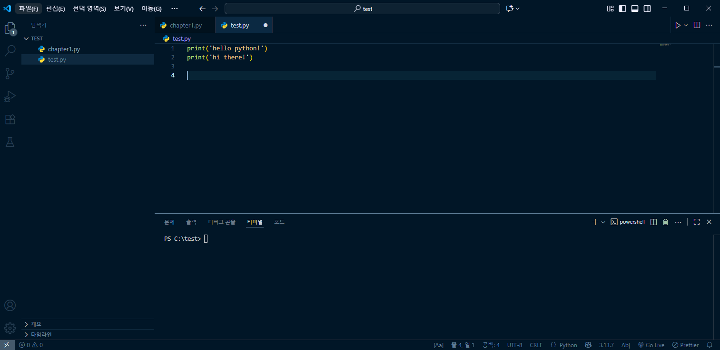This screenshot has width=720, height=350.
Task: Open the run button dropdown arrow
Action: click(x=686, y=25)
